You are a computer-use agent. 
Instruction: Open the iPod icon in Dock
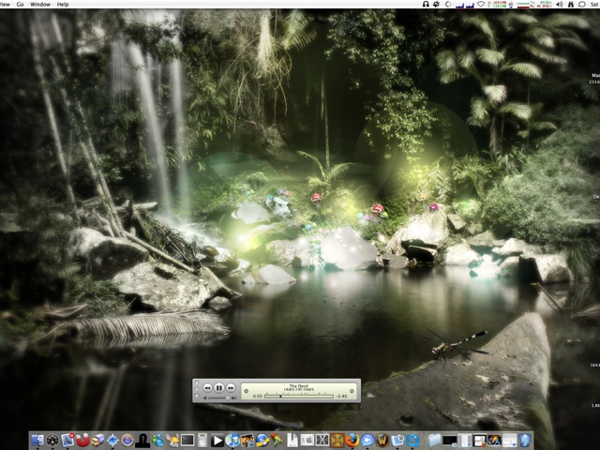(202, 441)
